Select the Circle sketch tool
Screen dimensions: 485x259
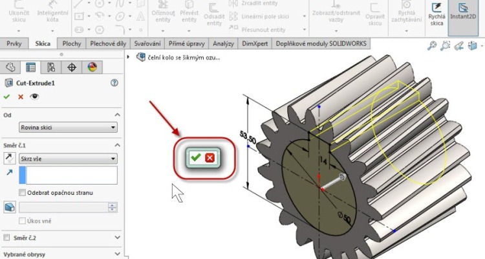(x=100, y=3)
